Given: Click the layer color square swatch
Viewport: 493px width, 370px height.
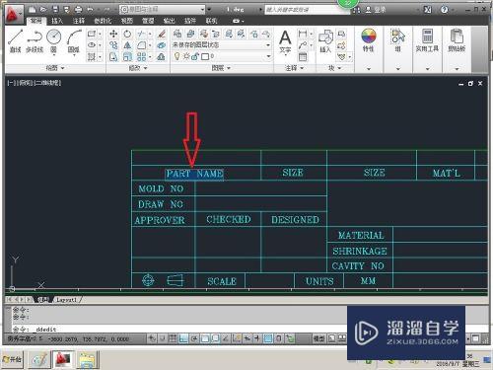Looking at the screenshot, I should coord(205,56).
